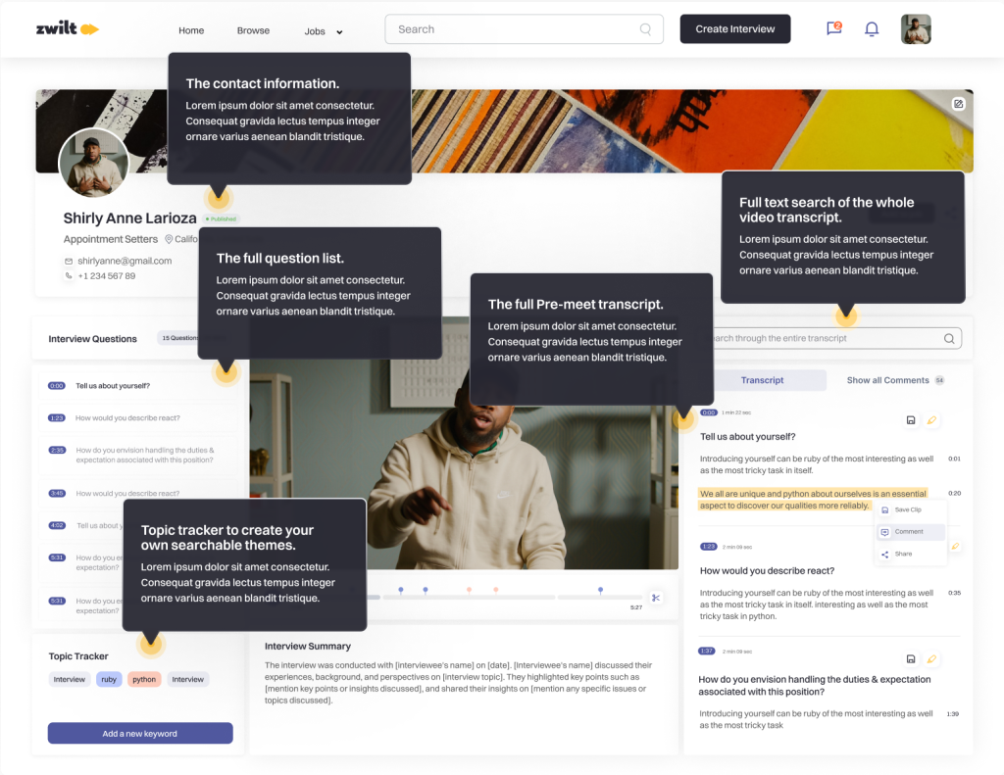Screen dimensions: 1004x775
Task: Click the rightmost blue marker on video timeline
Action: 600,590
